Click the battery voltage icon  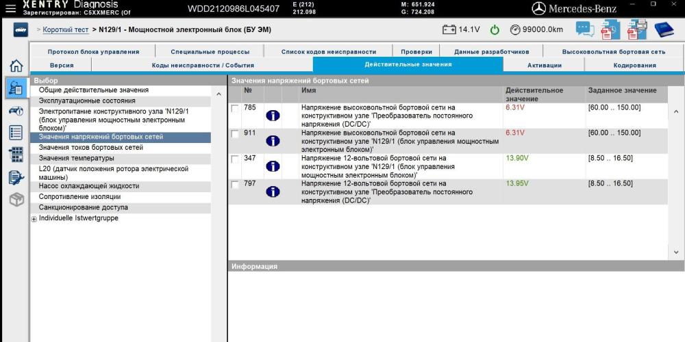(449, 29)
